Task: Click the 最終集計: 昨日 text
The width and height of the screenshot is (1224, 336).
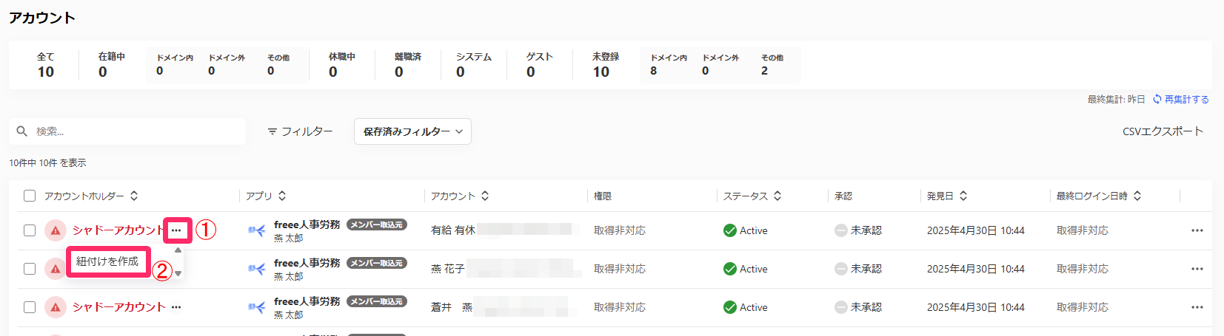Action: coord(1116,99)
